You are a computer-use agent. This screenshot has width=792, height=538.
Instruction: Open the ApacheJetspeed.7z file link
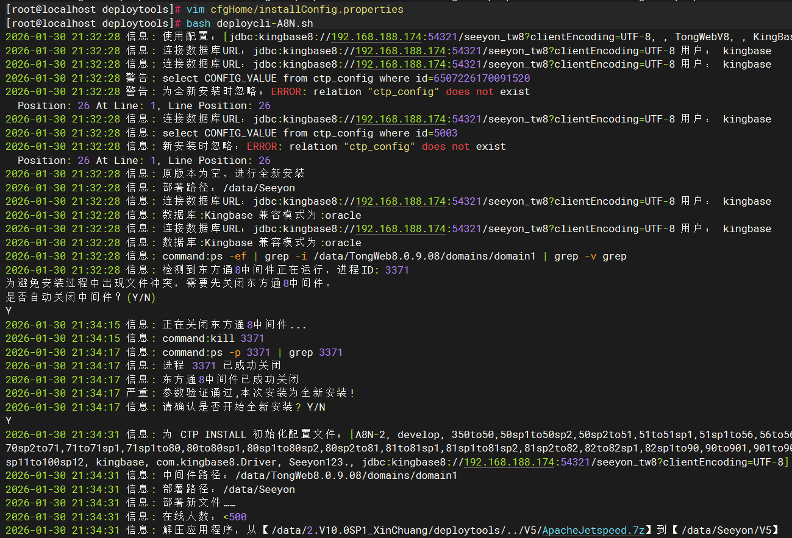[x=593, y=530]
